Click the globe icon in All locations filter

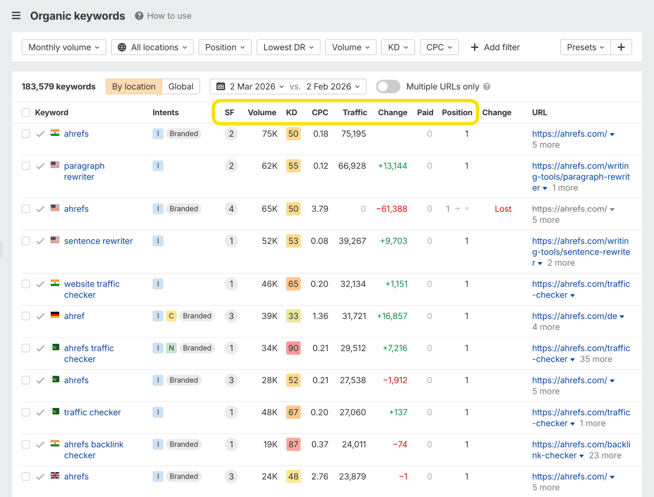[122, 47]
